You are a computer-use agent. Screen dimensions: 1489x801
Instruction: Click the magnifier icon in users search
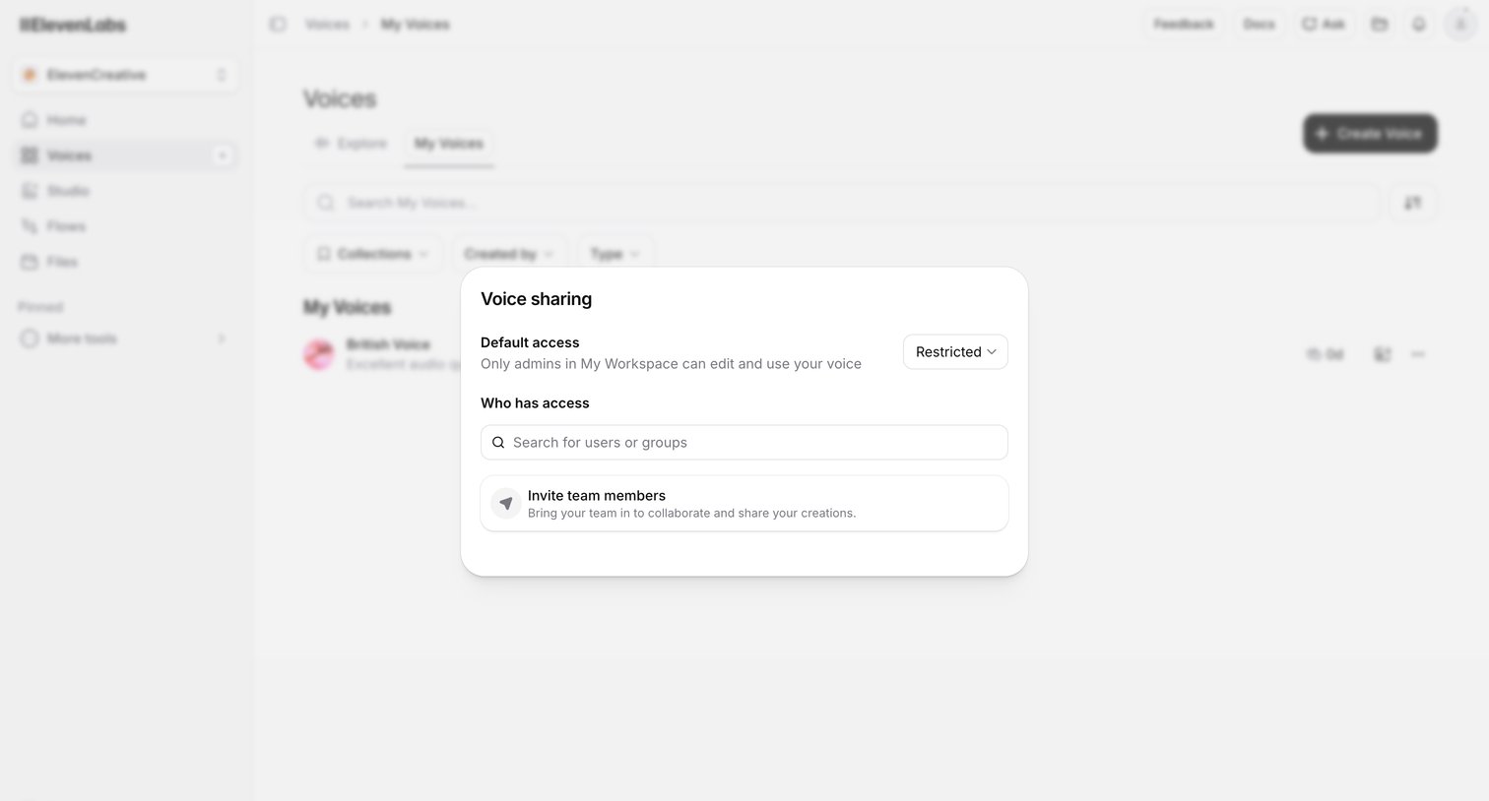click(x=498, y=443)
